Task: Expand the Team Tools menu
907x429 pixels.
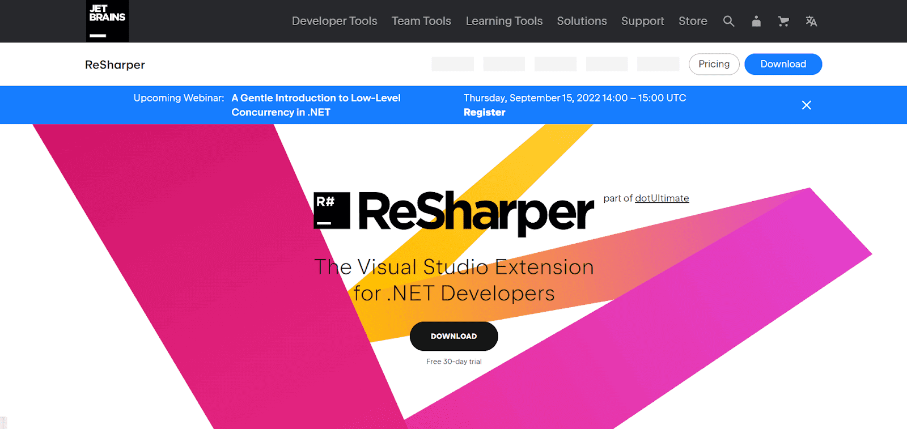Action: click(421, 21)
